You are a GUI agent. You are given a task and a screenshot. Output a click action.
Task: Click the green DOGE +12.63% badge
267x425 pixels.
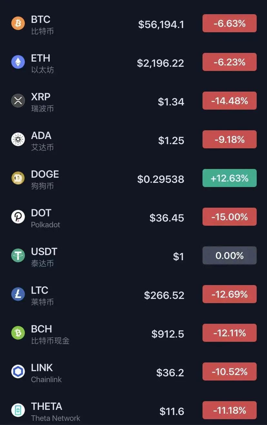230,178
